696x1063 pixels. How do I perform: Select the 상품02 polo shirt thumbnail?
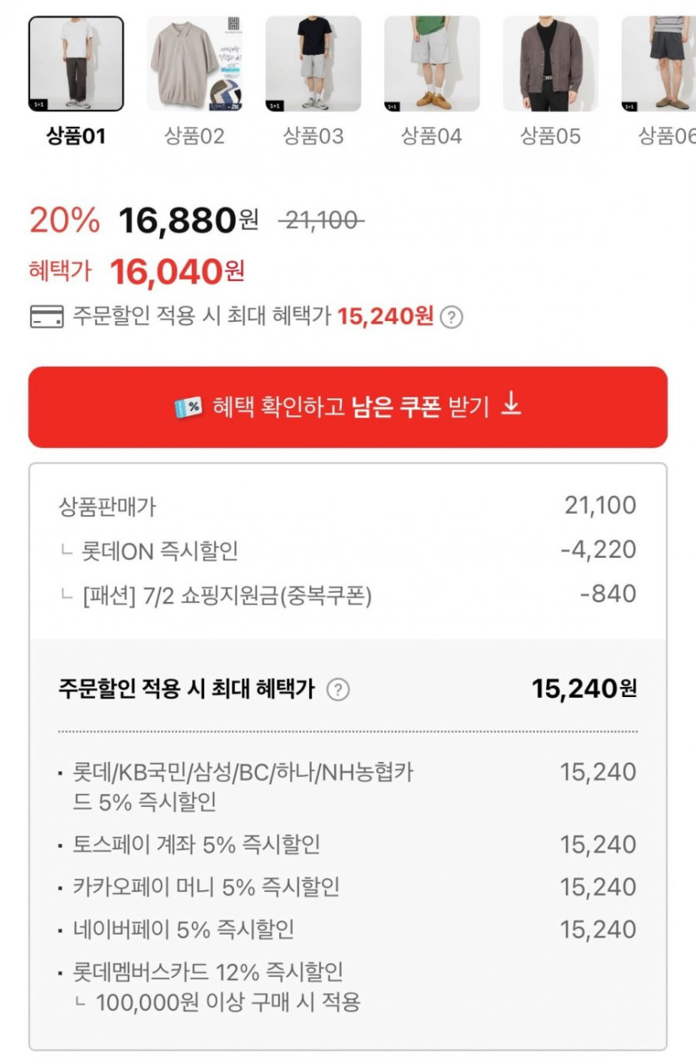coord(195,64)
